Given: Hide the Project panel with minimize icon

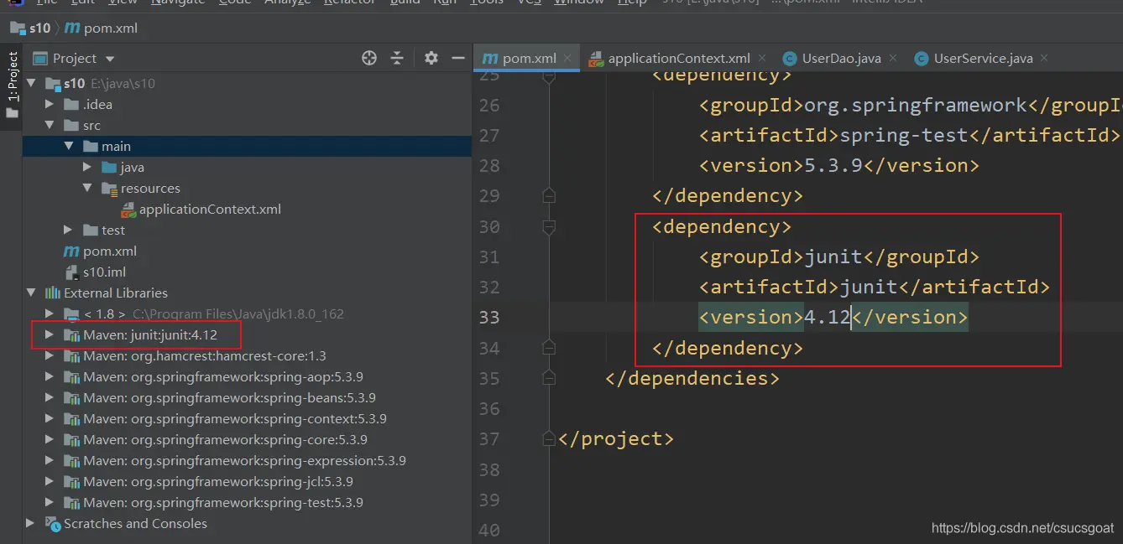Looking at the screenshot, I should click(458, 58).
